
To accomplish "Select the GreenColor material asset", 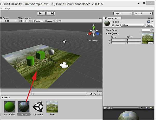I will tap(10, 107).
